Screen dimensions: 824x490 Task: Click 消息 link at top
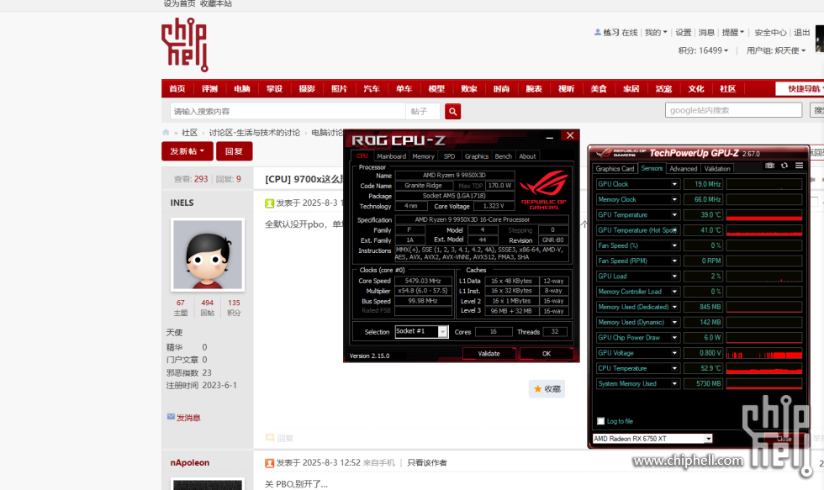click(706, 33)
